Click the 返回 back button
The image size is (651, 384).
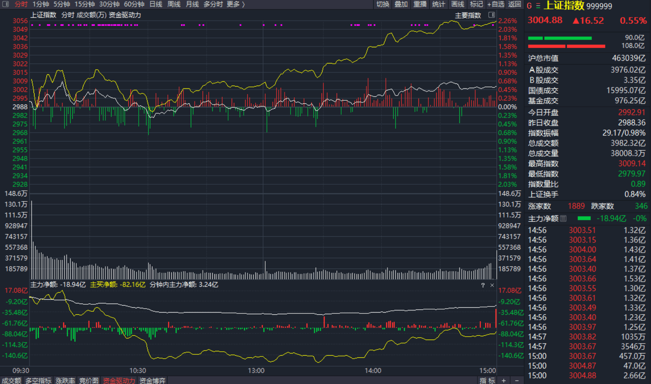pos(515,4)
